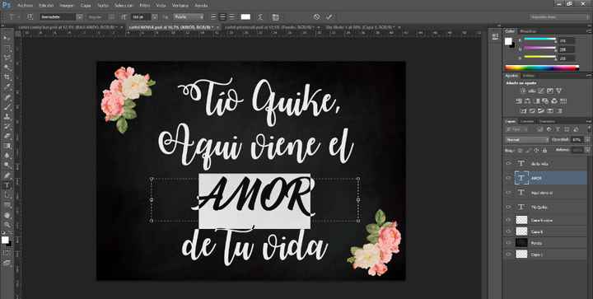Select the Fondo layer thumbnail
The height and width of the screenshot is (299, 593).
[x=521, y=243]
